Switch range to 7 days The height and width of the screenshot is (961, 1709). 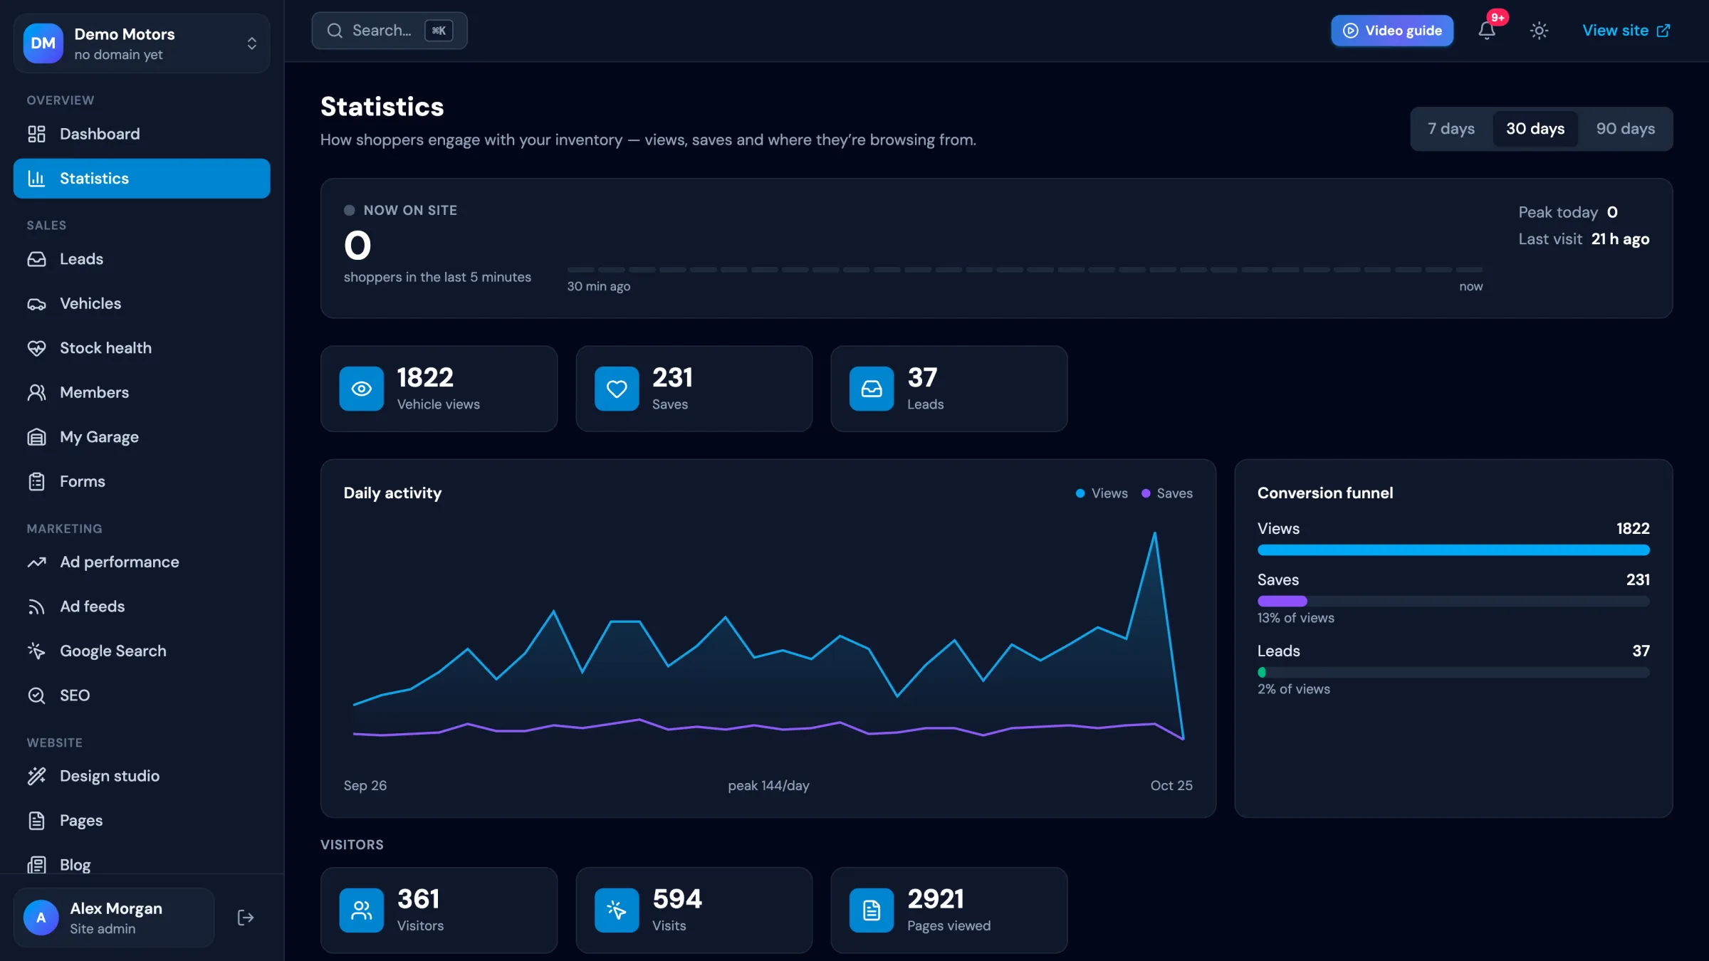pyautogui.click(x=1451, y=129)
